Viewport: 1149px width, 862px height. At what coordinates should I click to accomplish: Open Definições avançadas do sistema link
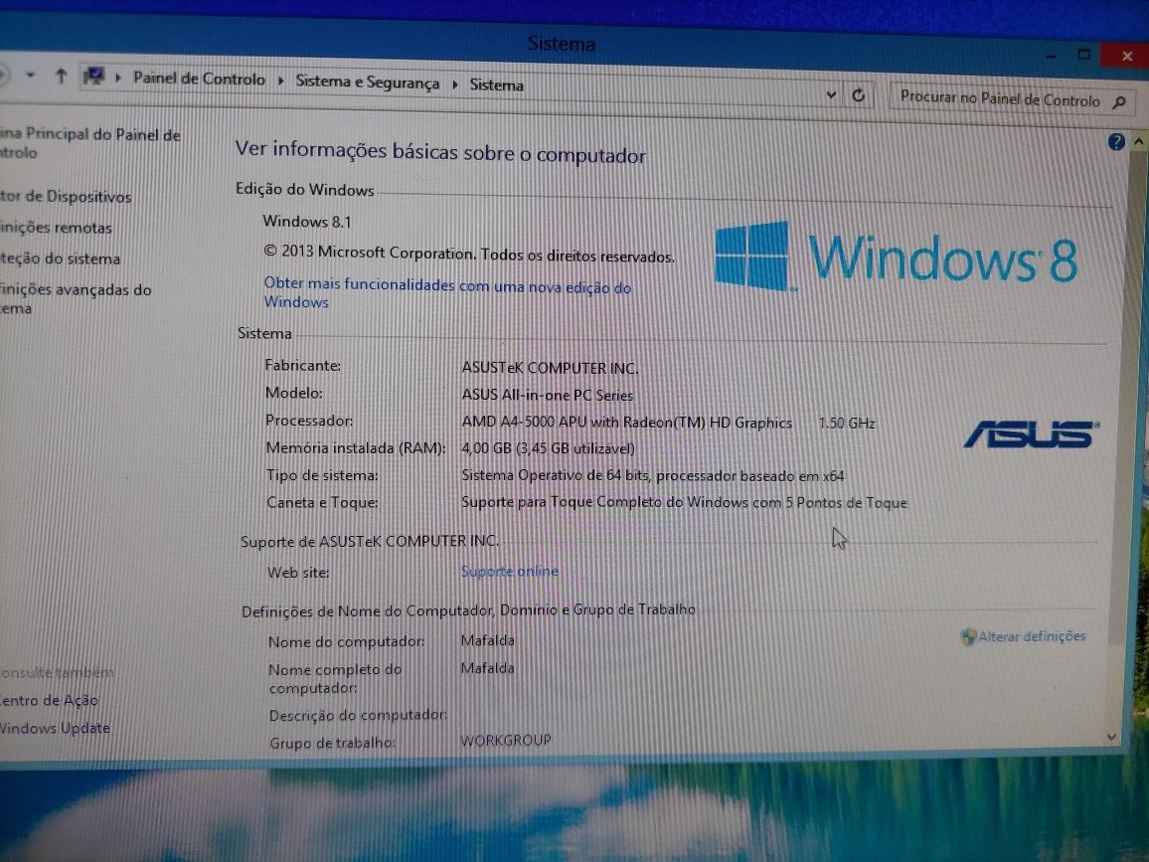(75, 298)
